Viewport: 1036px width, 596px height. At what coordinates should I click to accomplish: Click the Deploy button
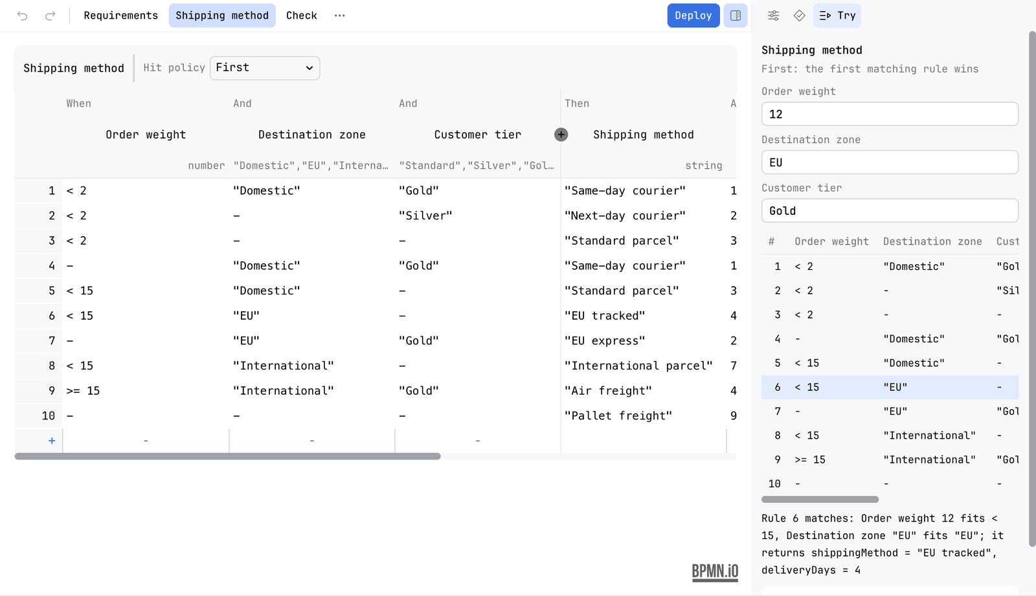[693, 16]
